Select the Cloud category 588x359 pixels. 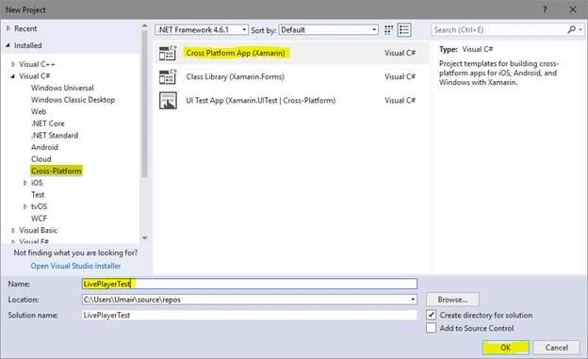41,159
